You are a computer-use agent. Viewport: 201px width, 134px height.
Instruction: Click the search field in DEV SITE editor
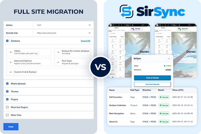(x=117, y=33)
